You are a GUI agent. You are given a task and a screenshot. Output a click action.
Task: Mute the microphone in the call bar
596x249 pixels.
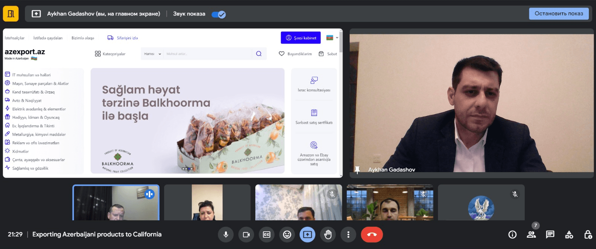(226, 235)
